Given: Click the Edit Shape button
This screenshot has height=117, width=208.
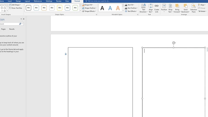Looking at the screenshot, I should [x=15, y=5].
